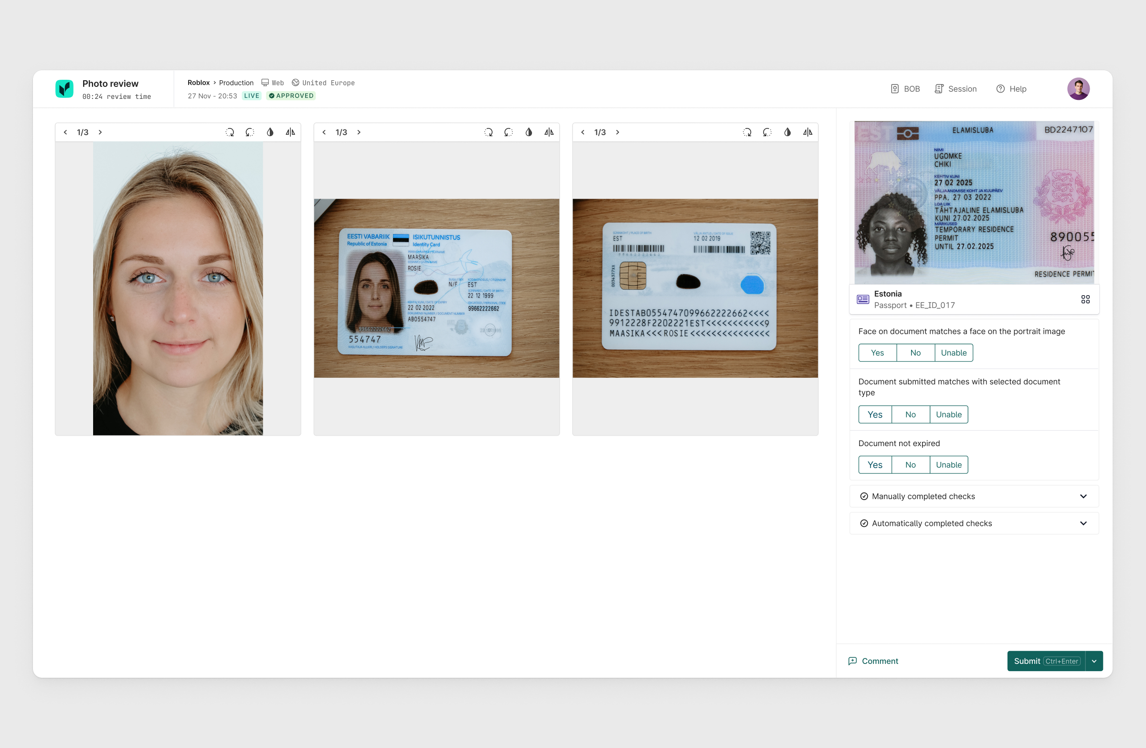1146x748 pixels.
Task: Click the Veriff logo icon
Action: (64, 89)
